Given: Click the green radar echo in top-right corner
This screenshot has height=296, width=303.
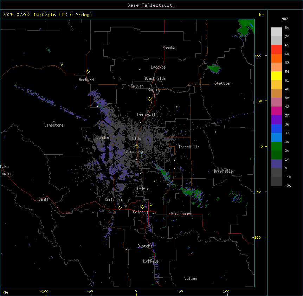Looking at the screenshot, I should click(x=246, y=28).
